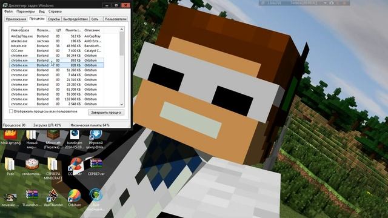Screen dimensions: 388x218
Task: Click the process list scrollbar down arrow
Action: pyautogui.click(x=121, y=104)
